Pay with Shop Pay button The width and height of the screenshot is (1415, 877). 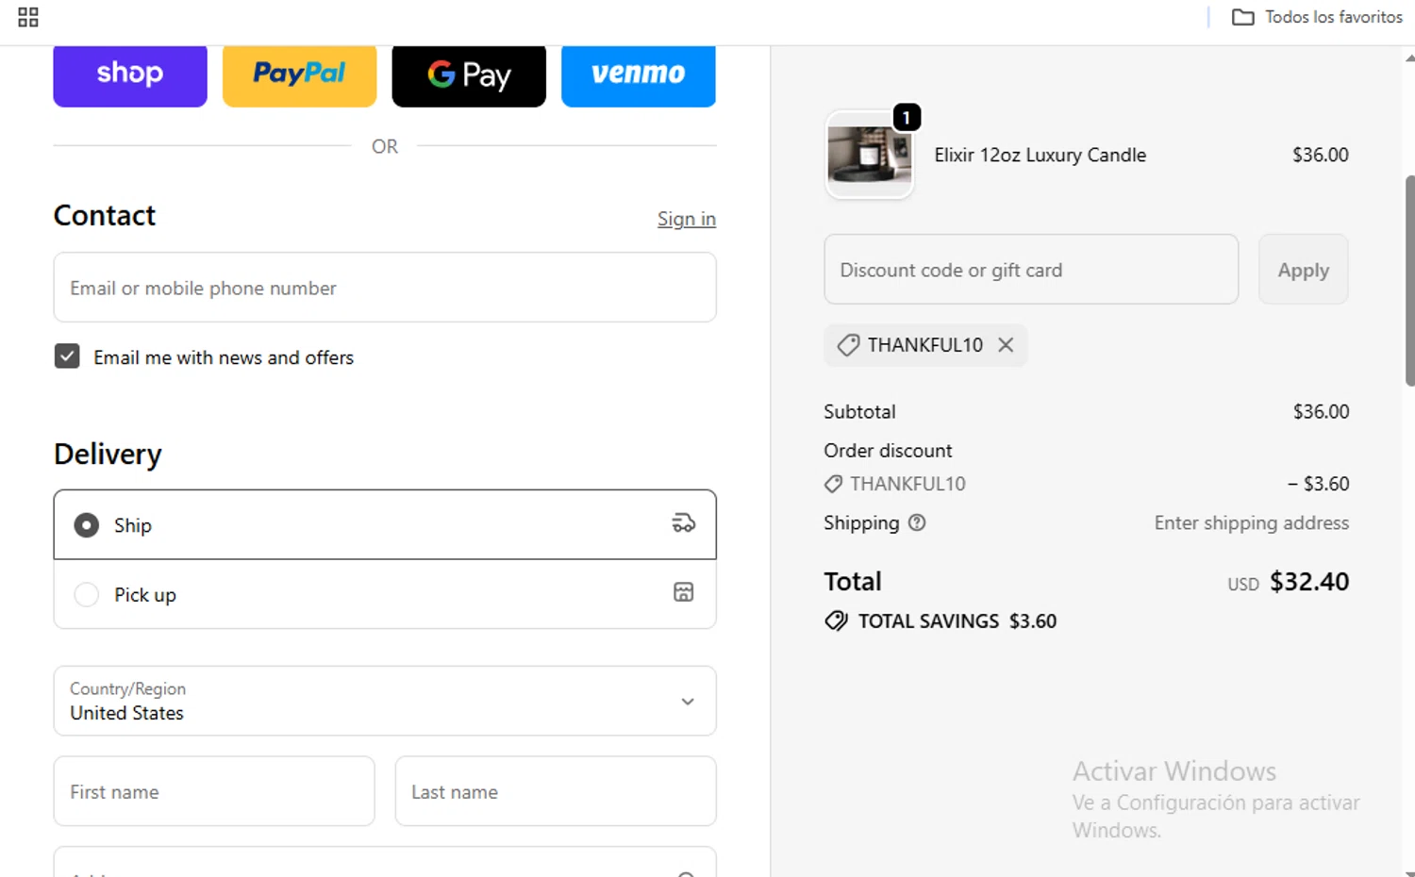[x=130, y=74]
